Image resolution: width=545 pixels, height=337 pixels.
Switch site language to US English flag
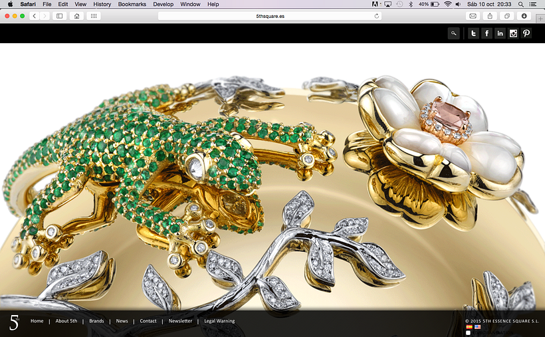tap(478, 327)
